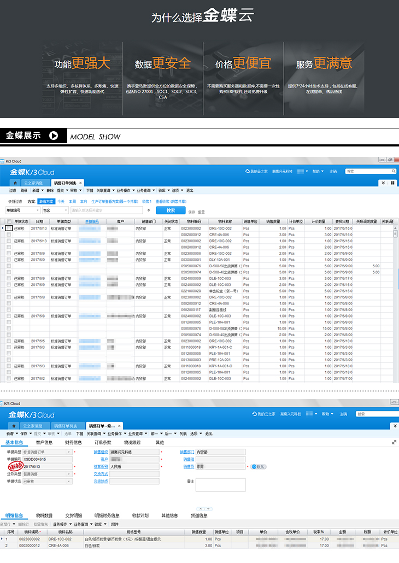The width and height of the screenshot is (399, 563).
Task: Tick checkbox of row with 0024000009
Action: click(x=9, y=278)
